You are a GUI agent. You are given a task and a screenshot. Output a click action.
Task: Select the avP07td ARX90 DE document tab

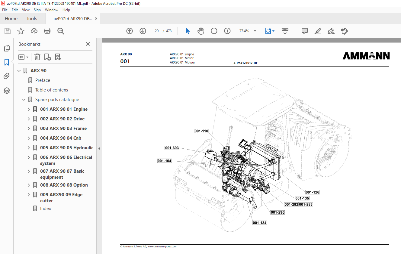(x=73, y=19)
